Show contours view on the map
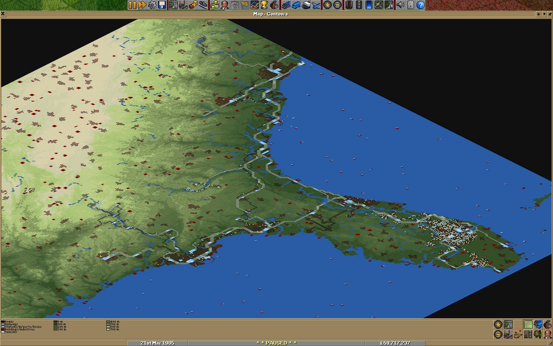Viewport: 553px width, 346px height. point(528,324)
